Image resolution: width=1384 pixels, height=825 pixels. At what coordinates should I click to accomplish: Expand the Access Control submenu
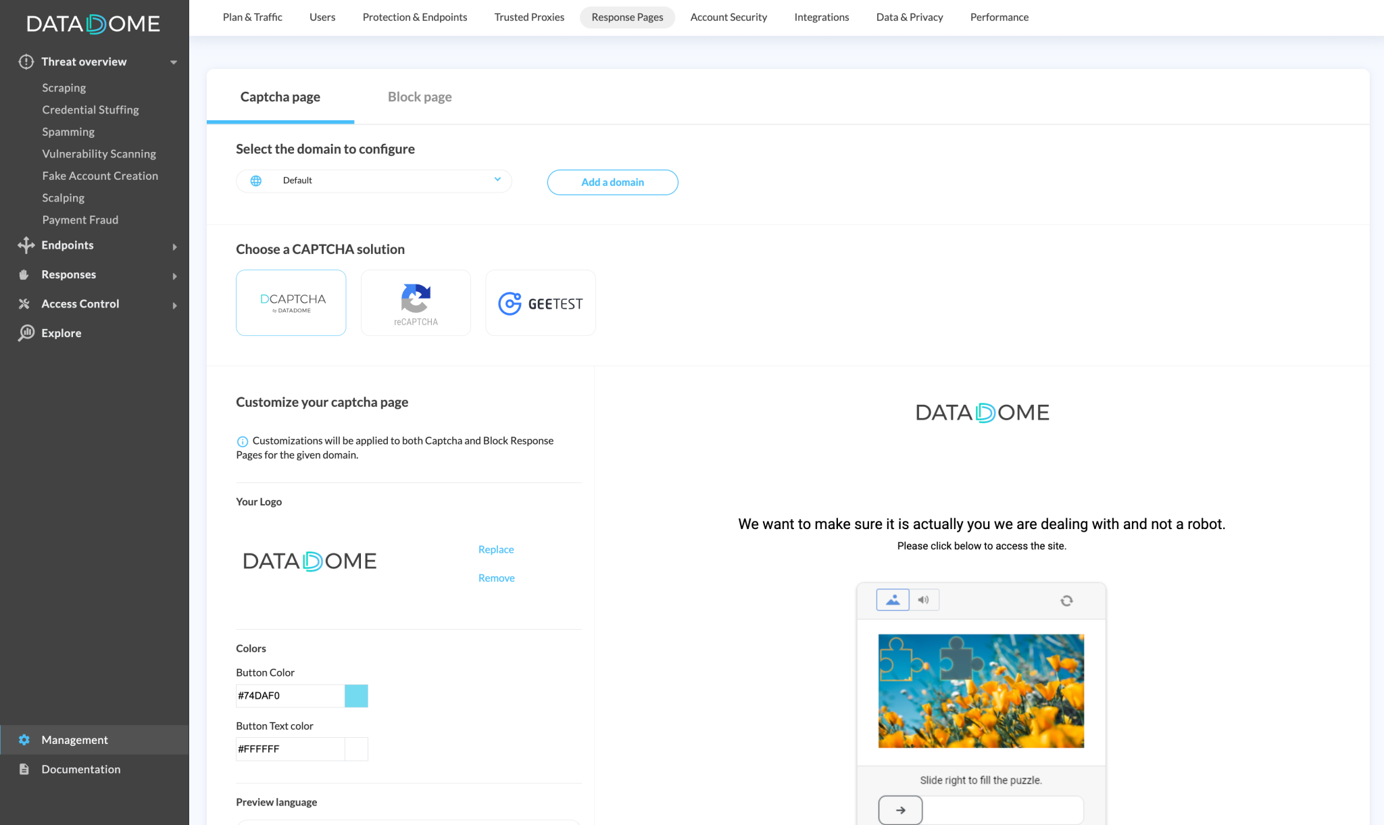click(x=175, y=305)
